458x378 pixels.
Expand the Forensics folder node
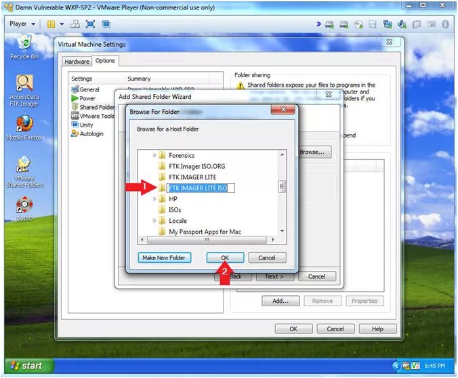click(154, 155)
